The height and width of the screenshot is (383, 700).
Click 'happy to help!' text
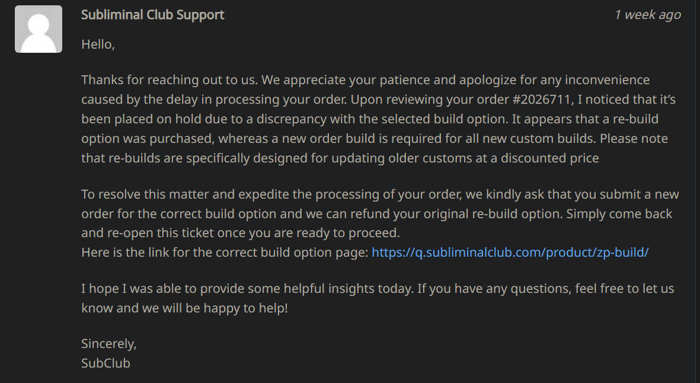(245, 308)
